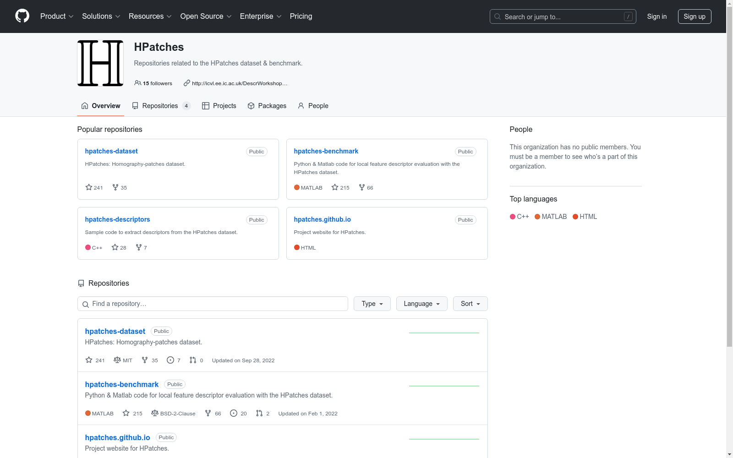The image size is (733, 458).
Task: Open hpatches-dataset in Popular repositories
Action: 111,151
